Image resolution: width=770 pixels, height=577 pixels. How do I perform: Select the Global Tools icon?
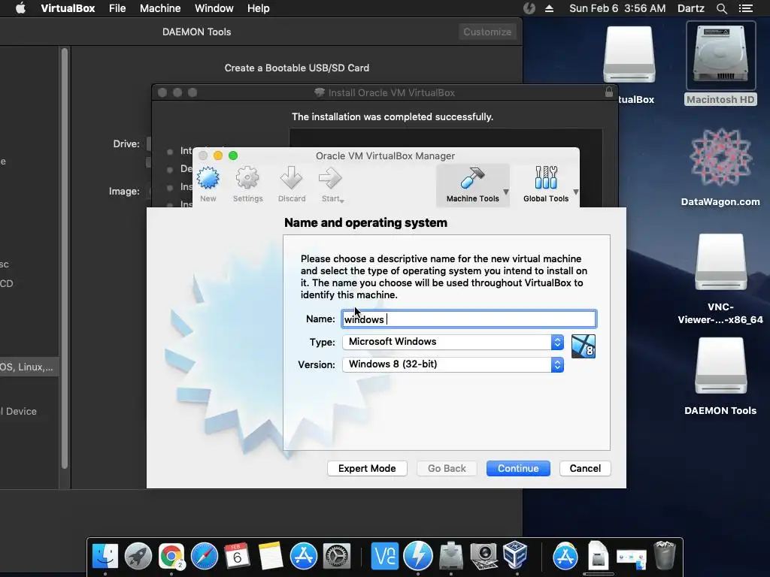[546, 178]
